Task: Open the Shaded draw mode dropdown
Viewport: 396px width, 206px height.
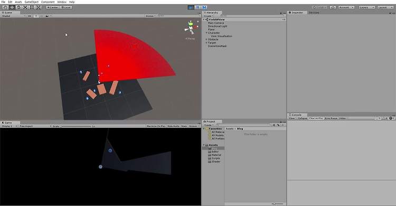Action: [13, 16]
